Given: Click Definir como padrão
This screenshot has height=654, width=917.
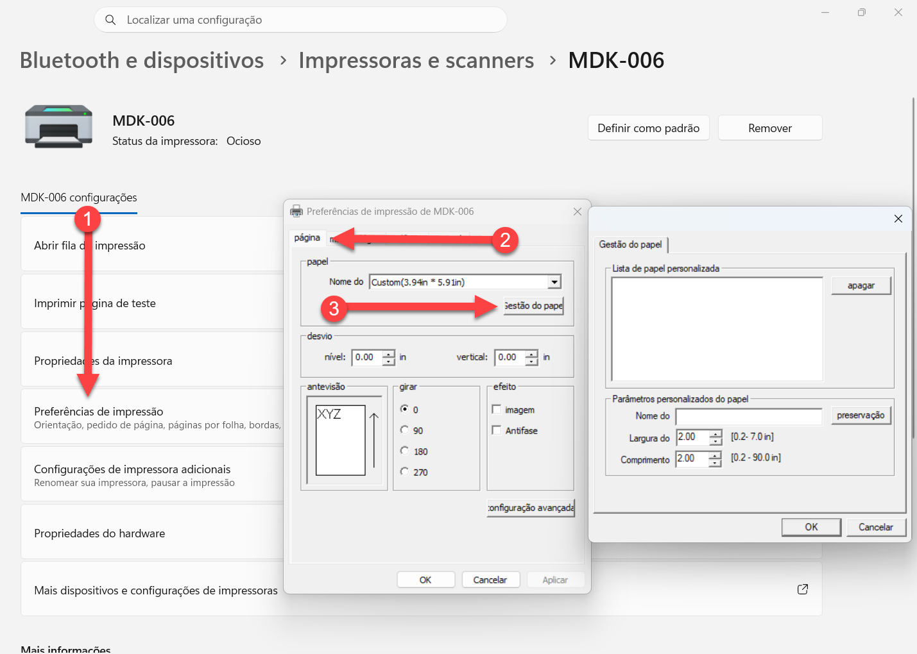Looking at the screenshot, I should click(x=649, y=128).
